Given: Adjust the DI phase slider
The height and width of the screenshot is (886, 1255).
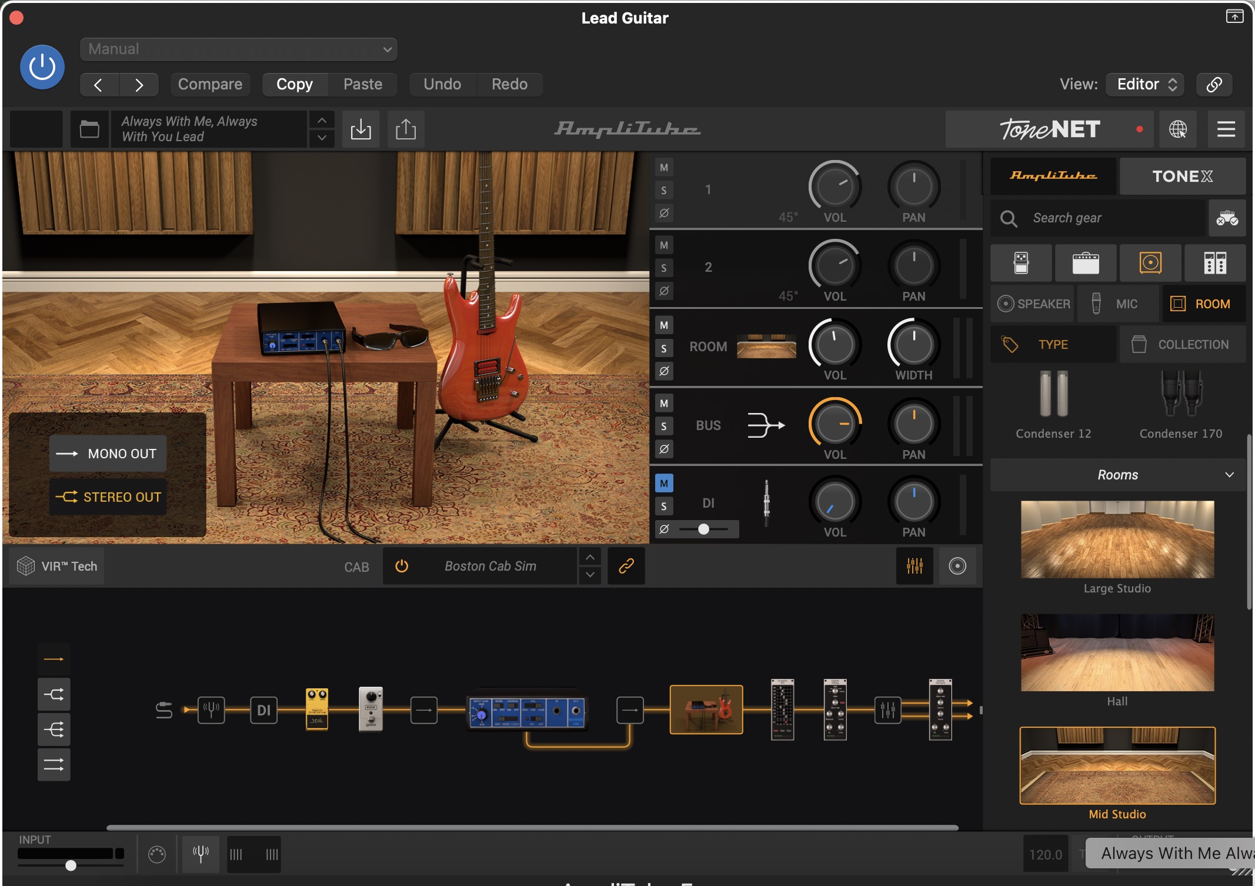Looking at the screenshot, I should (x=704, y=529).
